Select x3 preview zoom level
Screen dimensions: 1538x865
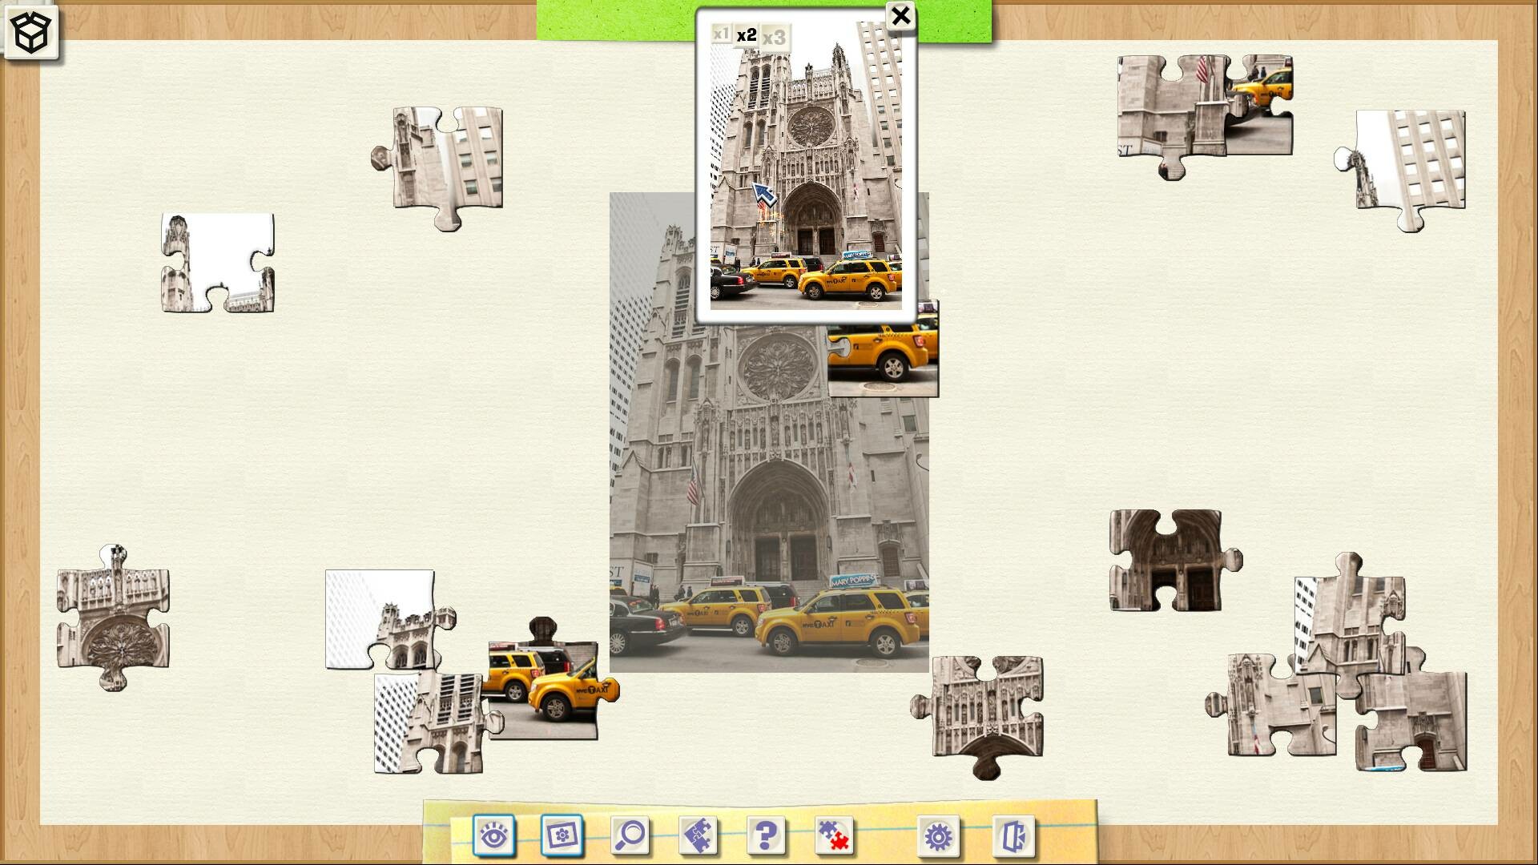click(x=775, y=38)
